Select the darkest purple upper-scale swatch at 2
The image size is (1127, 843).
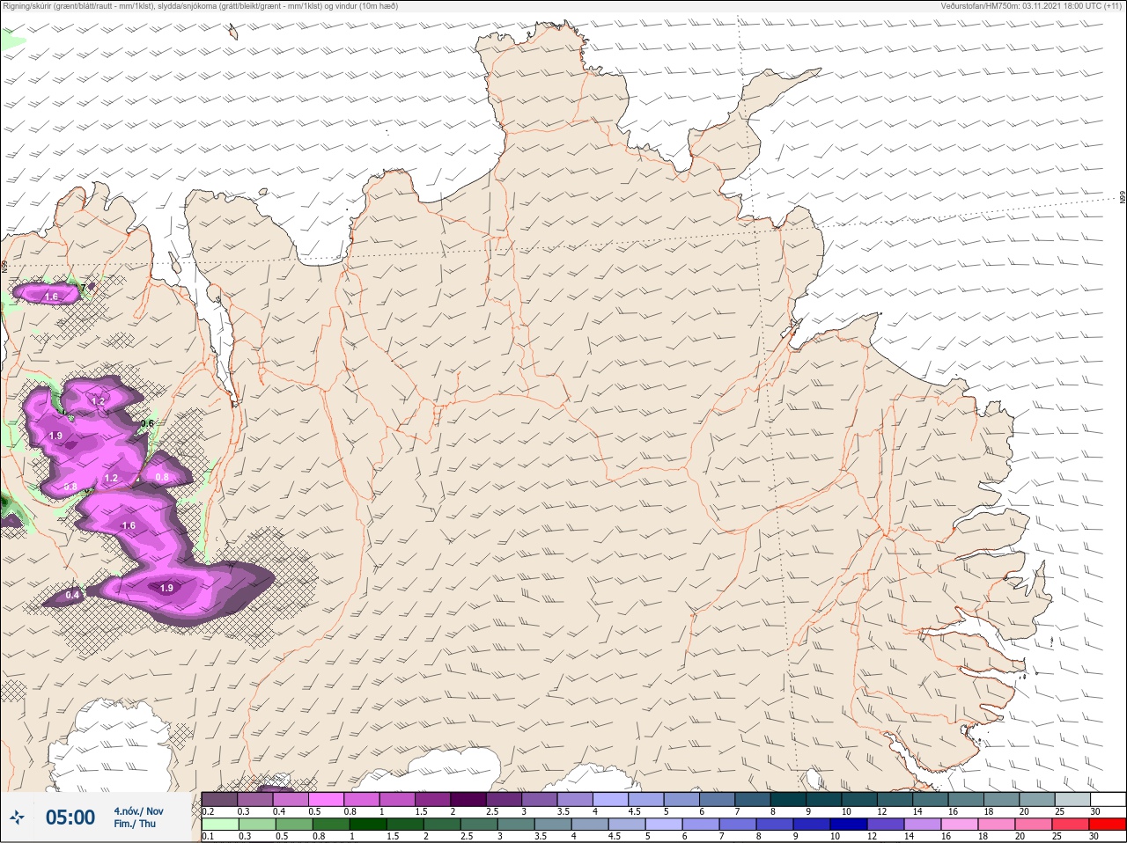click(469, 799)
